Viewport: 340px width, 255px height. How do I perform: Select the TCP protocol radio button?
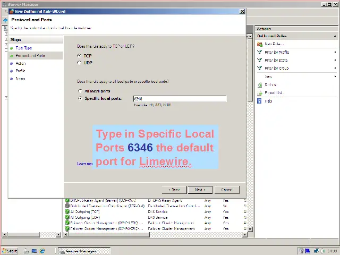coord(79,56)
